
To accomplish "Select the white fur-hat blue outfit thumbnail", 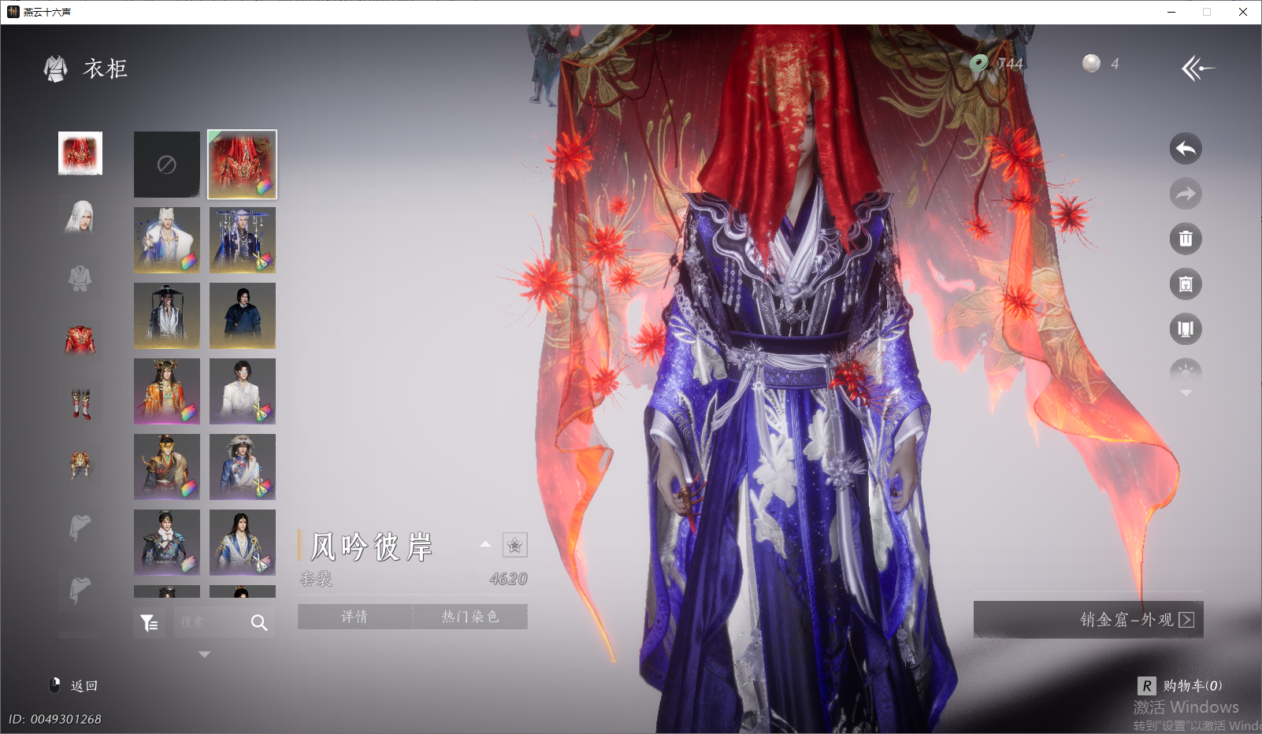I will click(243, 467).
